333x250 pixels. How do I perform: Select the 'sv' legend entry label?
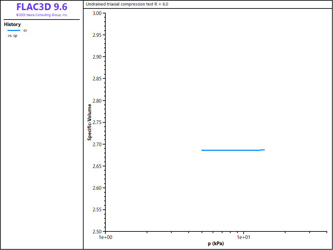[25, 30]
